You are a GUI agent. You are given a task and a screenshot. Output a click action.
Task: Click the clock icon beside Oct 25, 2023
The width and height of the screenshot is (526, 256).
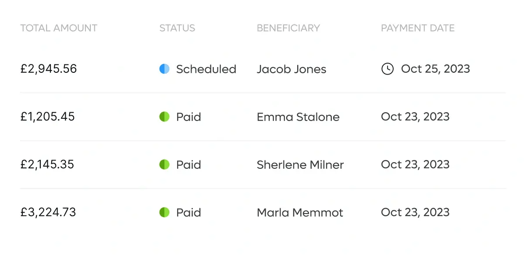(387, 69)
